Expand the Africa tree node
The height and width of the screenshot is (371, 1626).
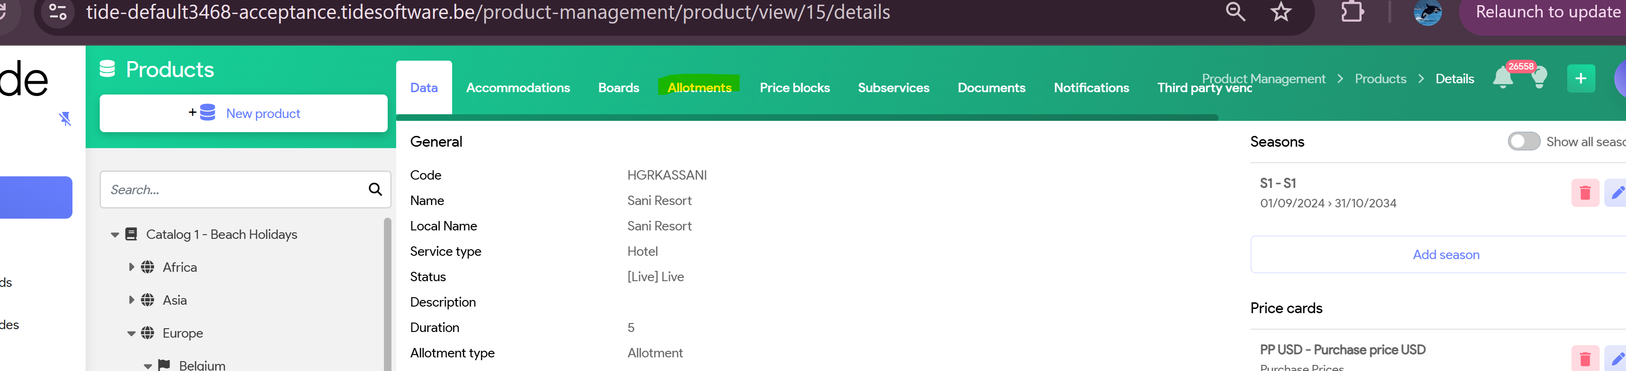(x=131, y=267)
